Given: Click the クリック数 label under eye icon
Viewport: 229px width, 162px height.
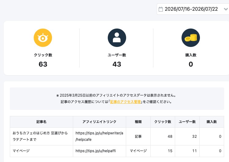Looking at the screenshot, I should pyautogui.click(x=43, y=55).
